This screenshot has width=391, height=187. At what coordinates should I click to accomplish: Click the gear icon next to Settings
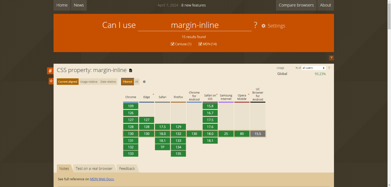263,26
